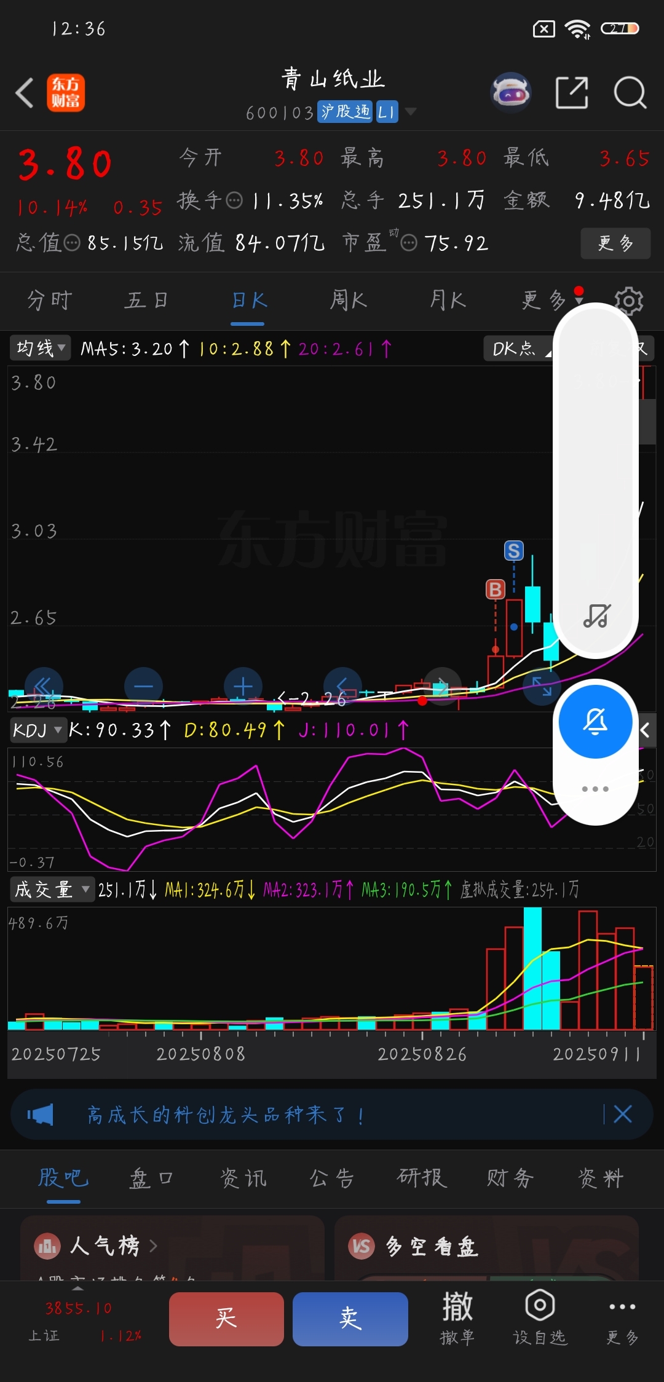This screenshot has width=664, height=1382.
Task: Open the volume panel three dots
Action: pos(595,789)
